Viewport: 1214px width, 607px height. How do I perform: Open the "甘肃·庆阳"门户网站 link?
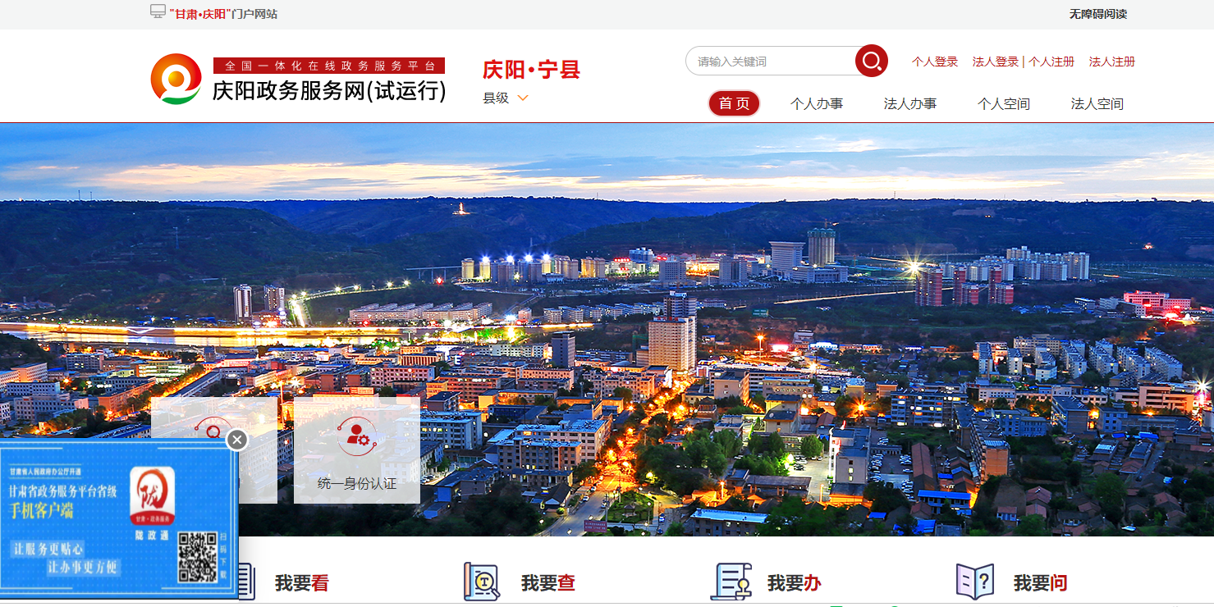click(x=223, y=14)
